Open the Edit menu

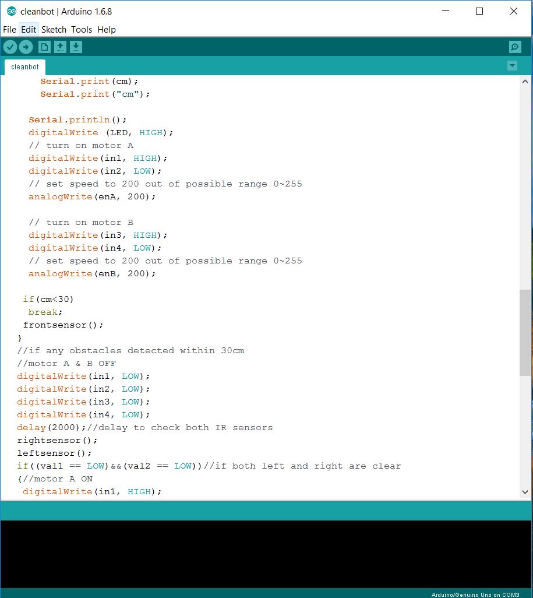(29, 29)
